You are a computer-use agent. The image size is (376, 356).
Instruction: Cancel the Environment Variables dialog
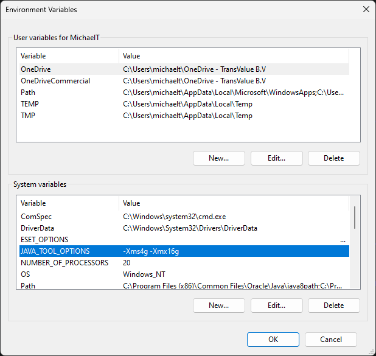click(330, 340)
